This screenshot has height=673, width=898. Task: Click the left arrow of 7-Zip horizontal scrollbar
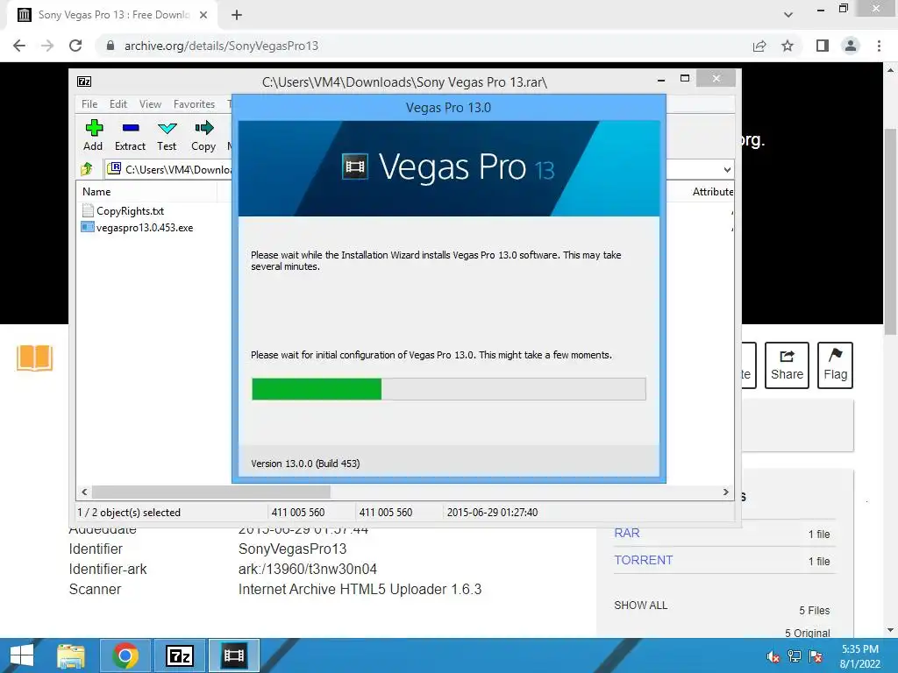point(84,492)
